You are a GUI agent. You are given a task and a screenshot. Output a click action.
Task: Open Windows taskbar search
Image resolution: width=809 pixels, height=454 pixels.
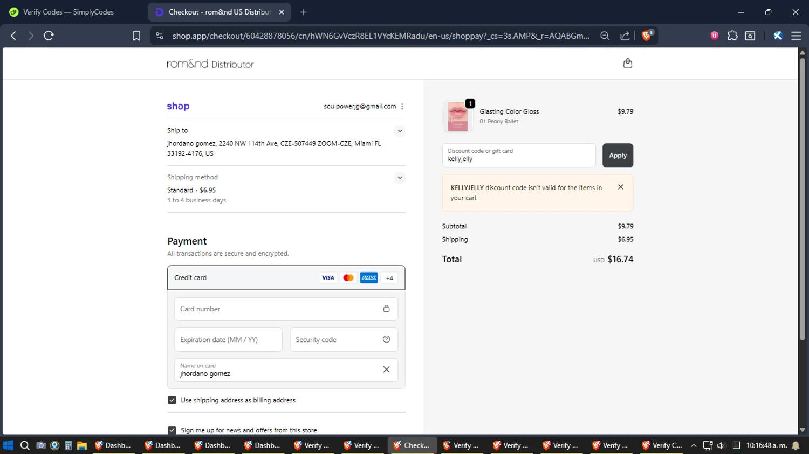tap(25, 445)
